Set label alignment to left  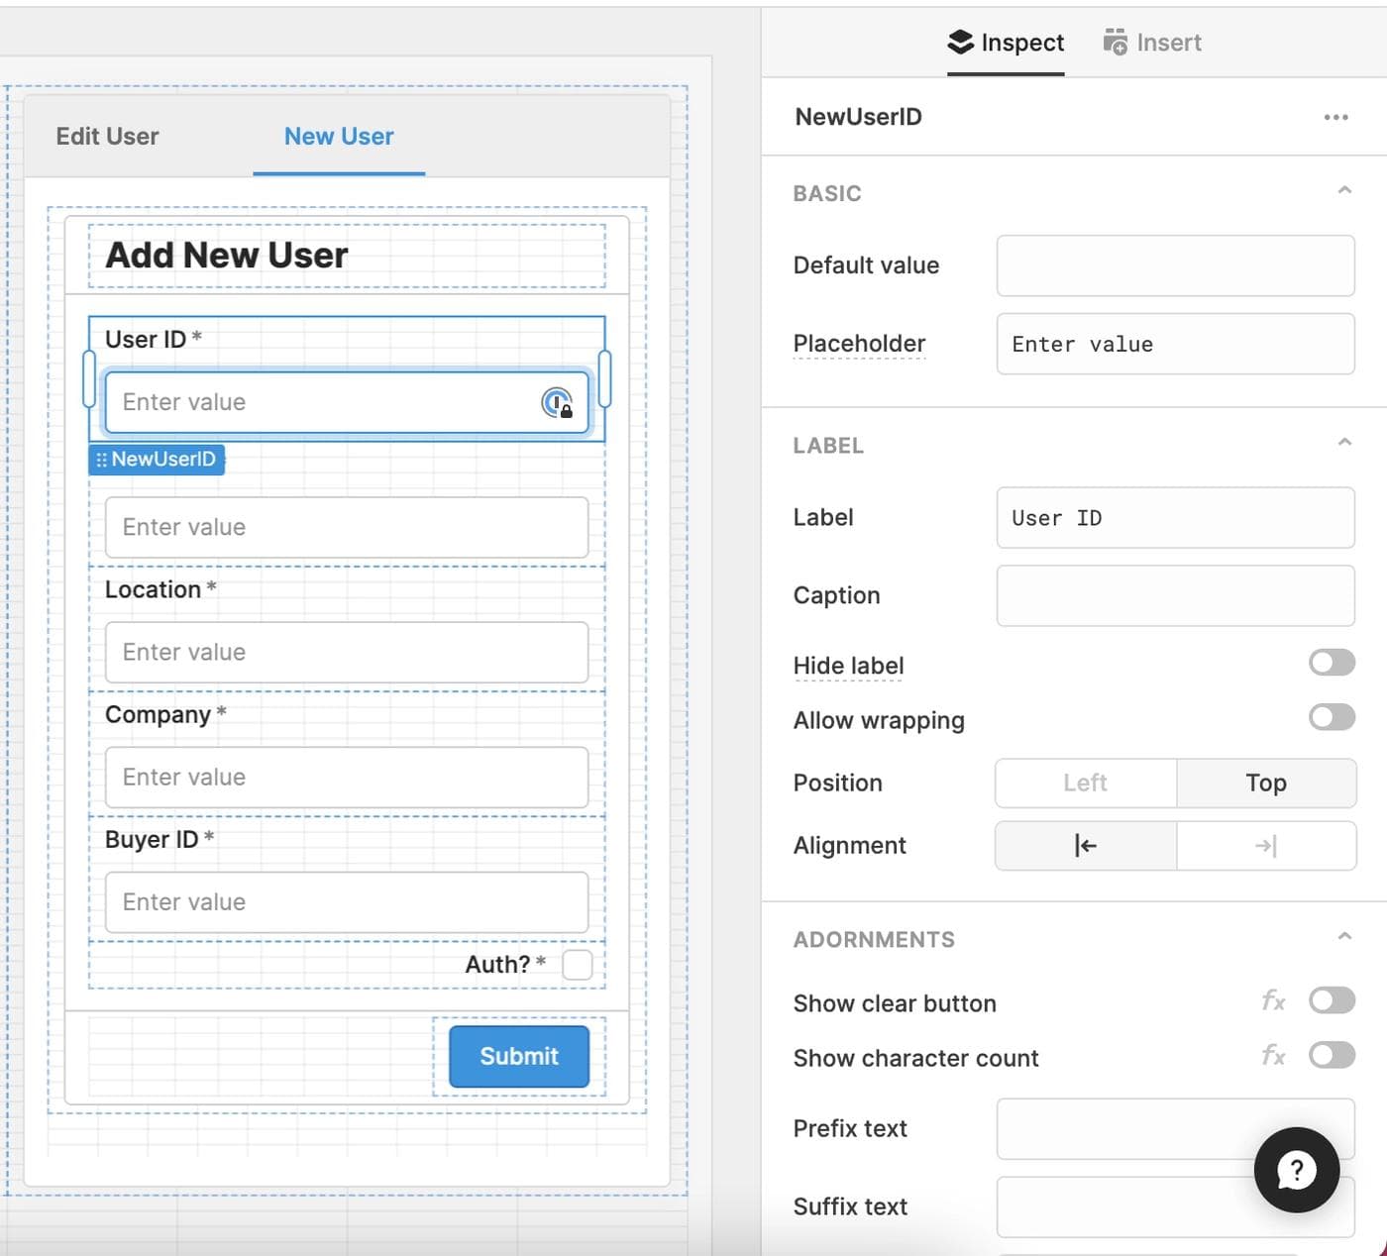(1085, 846)
